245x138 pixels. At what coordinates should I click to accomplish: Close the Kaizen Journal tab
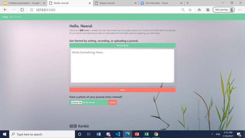(x=136, y=3)
